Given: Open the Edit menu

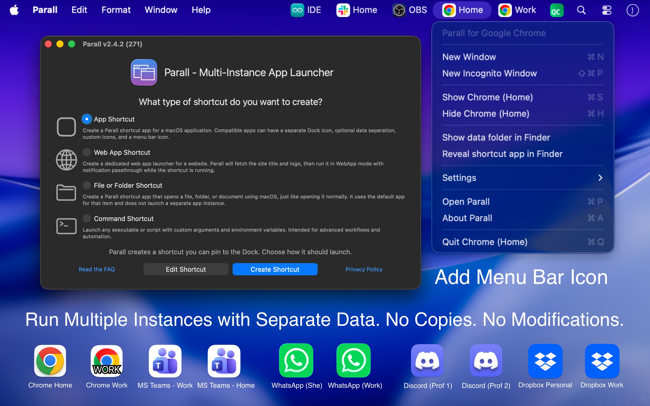Looking at the screenshot, I should click(x=79, y=10).
